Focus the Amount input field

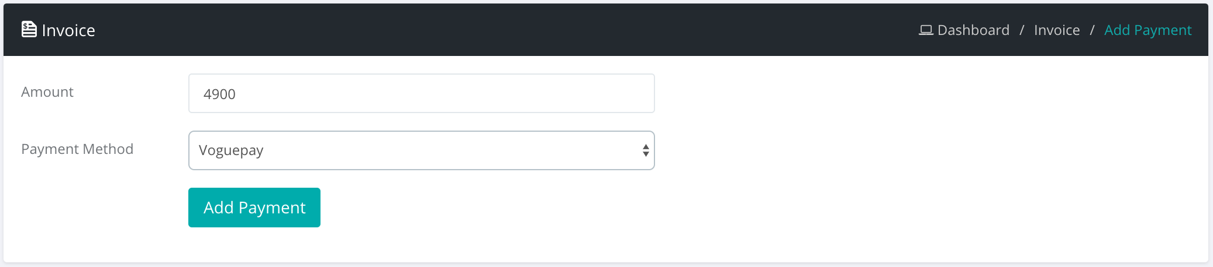pos(421,93)
